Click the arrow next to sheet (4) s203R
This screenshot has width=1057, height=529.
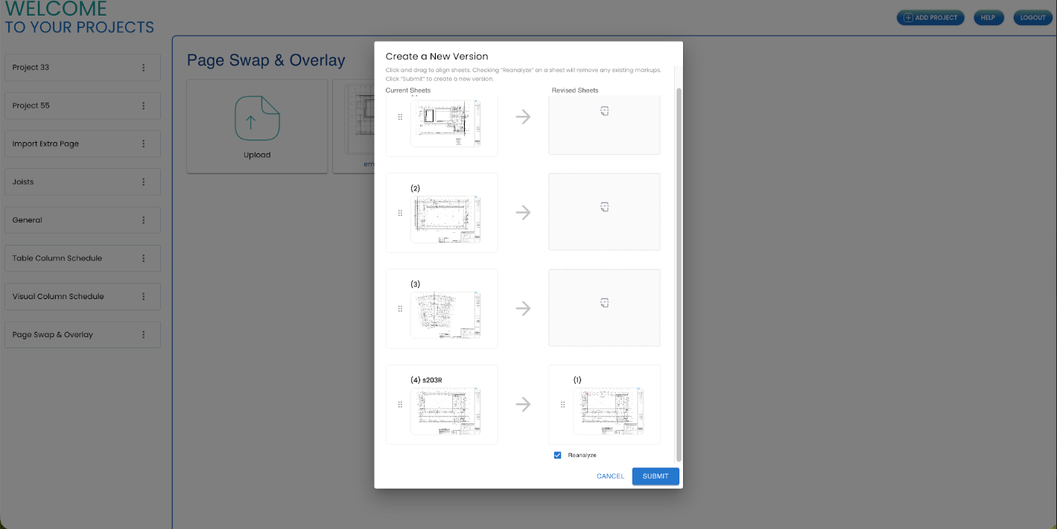point(523,405)
